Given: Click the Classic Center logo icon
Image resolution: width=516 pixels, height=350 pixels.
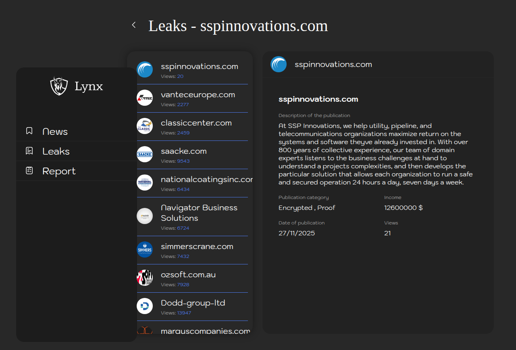Looking at the screenshot, I should tap(145, 126).
